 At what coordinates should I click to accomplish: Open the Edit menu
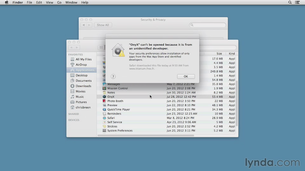pyautogui.click(x=39, y=2)
